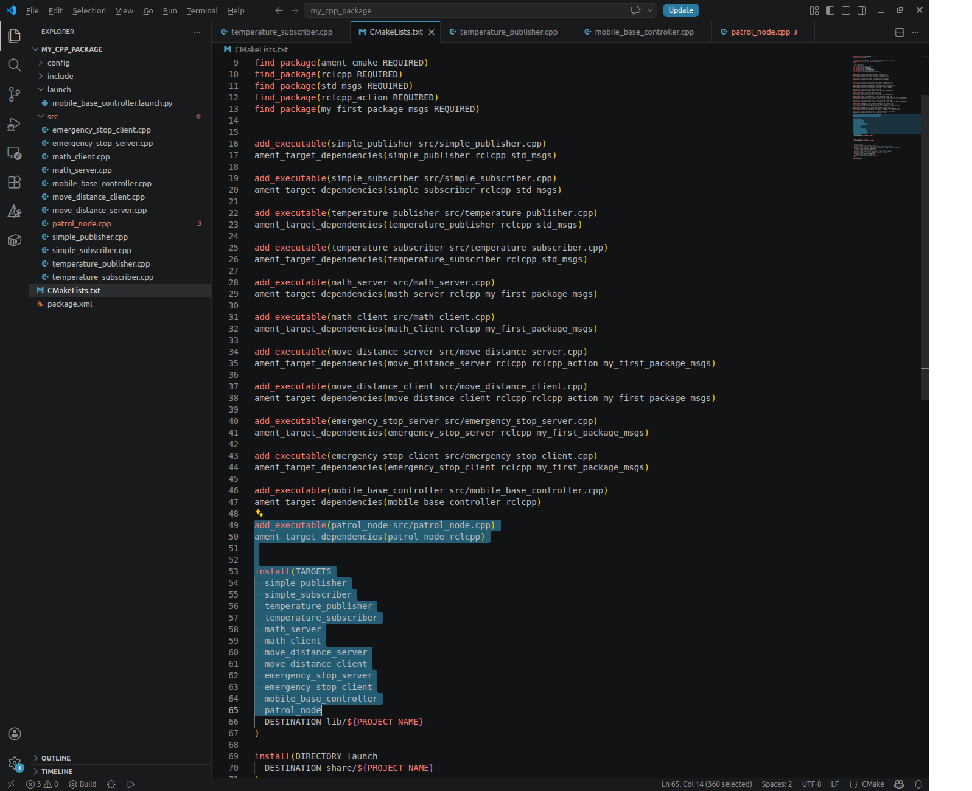Switch to temperature_publisher.cpp tab
This screenshot has height=791, width=972.
tap(508, 32)
